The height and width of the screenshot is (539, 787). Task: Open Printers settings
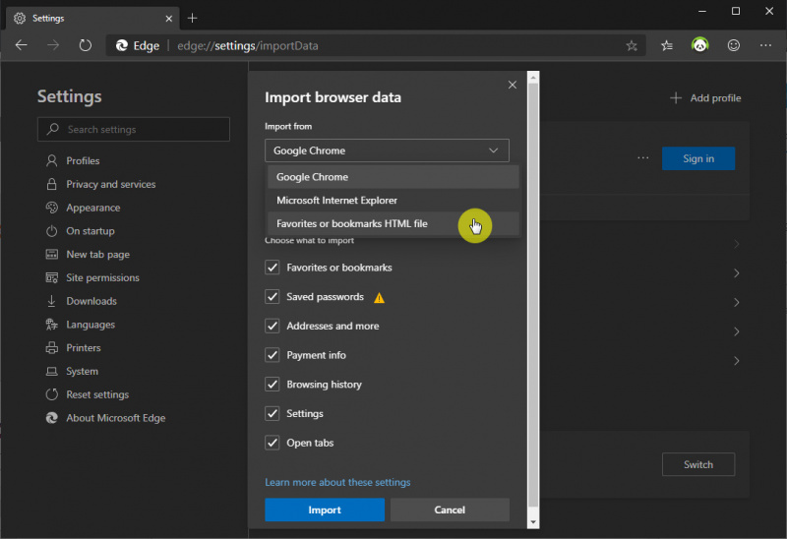[73, 348]
